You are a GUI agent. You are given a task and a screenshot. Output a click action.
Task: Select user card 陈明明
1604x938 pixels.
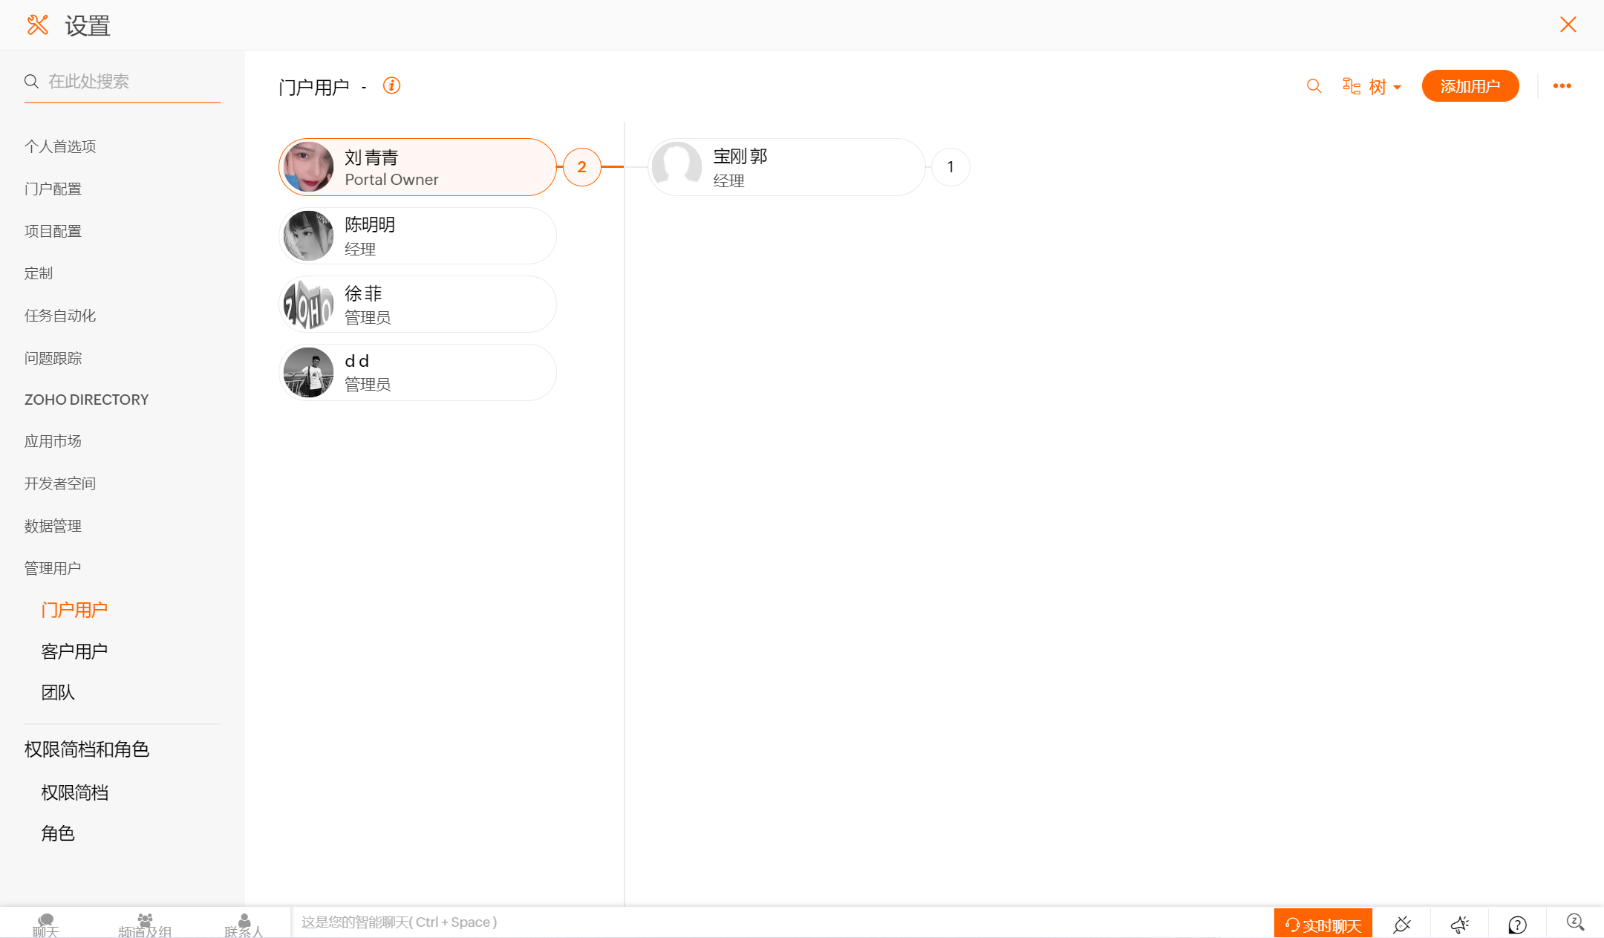(417, 235)
